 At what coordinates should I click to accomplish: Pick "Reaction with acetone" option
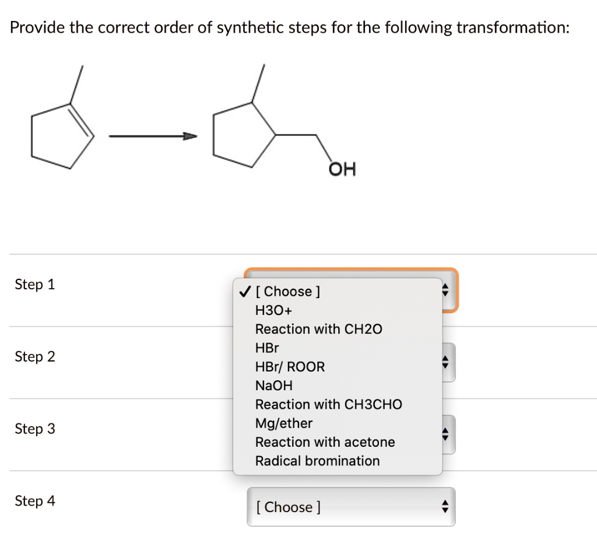[325, 442]
